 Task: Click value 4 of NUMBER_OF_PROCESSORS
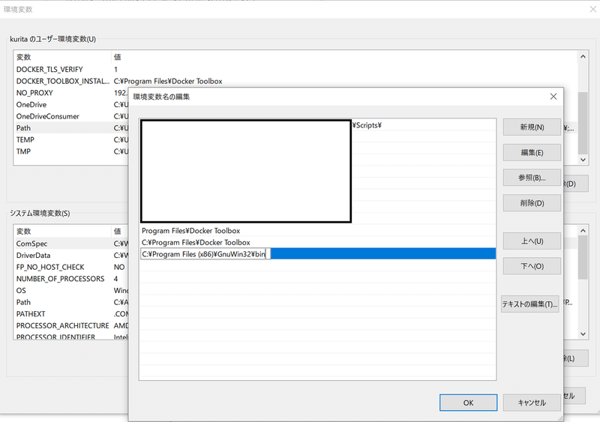pyautogui.click(x=115, y=279)
